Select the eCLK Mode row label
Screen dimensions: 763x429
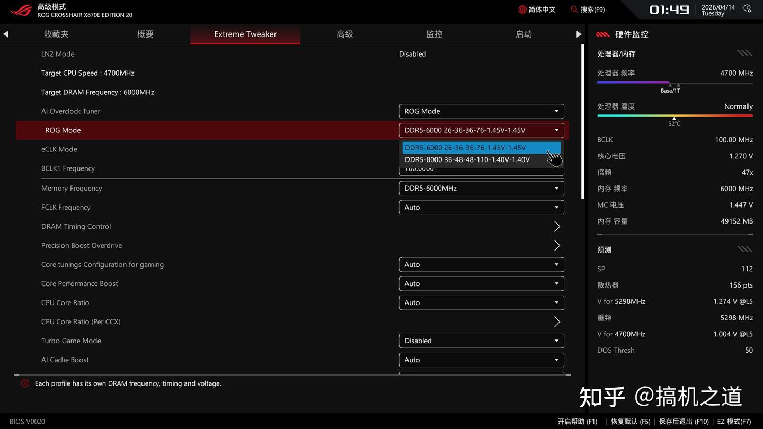point(59,149)
